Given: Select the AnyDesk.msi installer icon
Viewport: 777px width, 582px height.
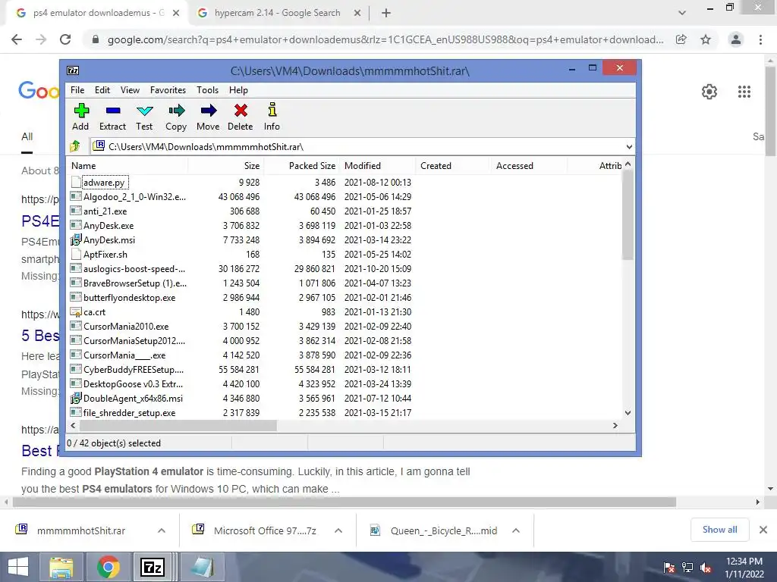Looking at the screenshot, I should pos(75,240).
